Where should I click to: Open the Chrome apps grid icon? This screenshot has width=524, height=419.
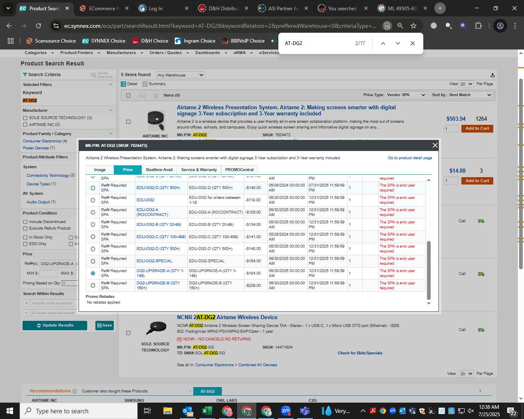11,41
